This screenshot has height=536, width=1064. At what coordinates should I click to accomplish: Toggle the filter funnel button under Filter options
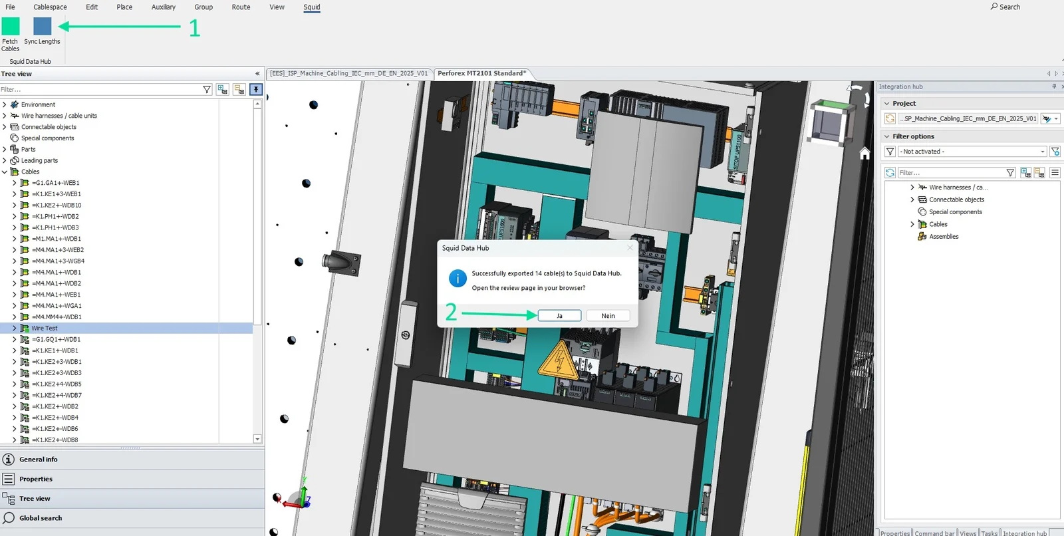[890, 152]
